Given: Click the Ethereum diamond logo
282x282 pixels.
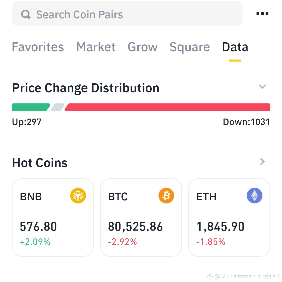Looking at the screenshot, I should (255, 196).
